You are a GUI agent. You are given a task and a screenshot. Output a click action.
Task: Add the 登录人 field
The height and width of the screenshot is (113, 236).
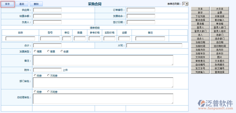(200, 27)
